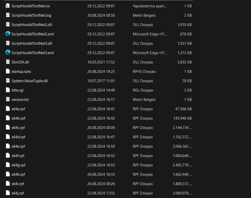251x198 pixels.
Task: Click the Edge icon of ScriptHookVDotNet2.xml
Action: 8,34
